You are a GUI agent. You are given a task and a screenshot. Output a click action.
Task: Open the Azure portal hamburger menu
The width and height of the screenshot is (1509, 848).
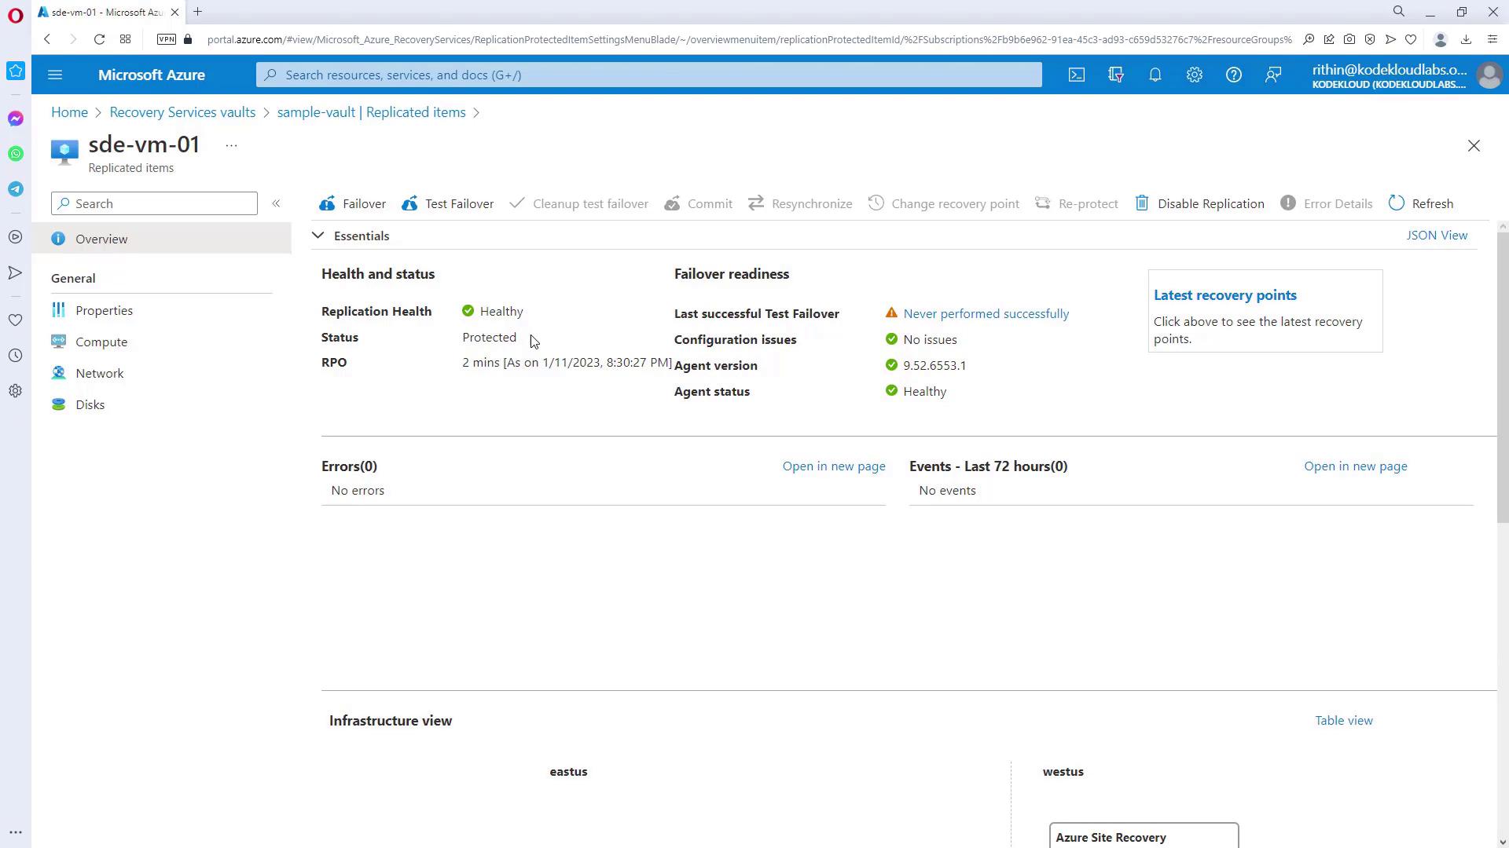point(55,75)
